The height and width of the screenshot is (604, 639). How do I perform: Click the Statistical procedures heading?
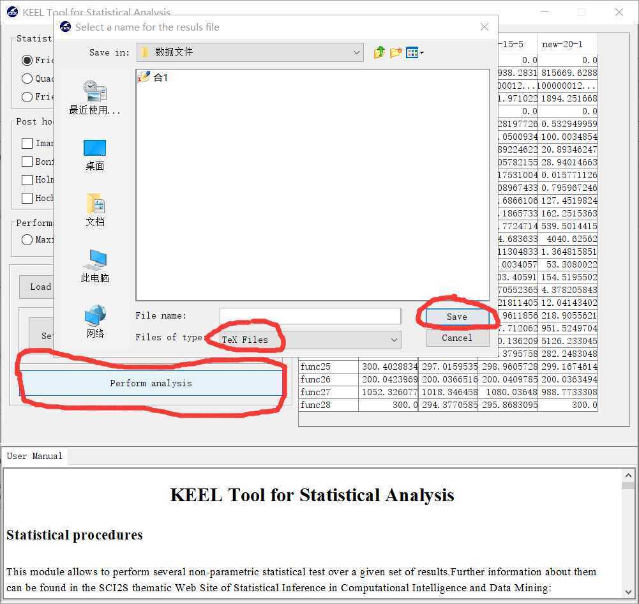[x=75, y=534]
